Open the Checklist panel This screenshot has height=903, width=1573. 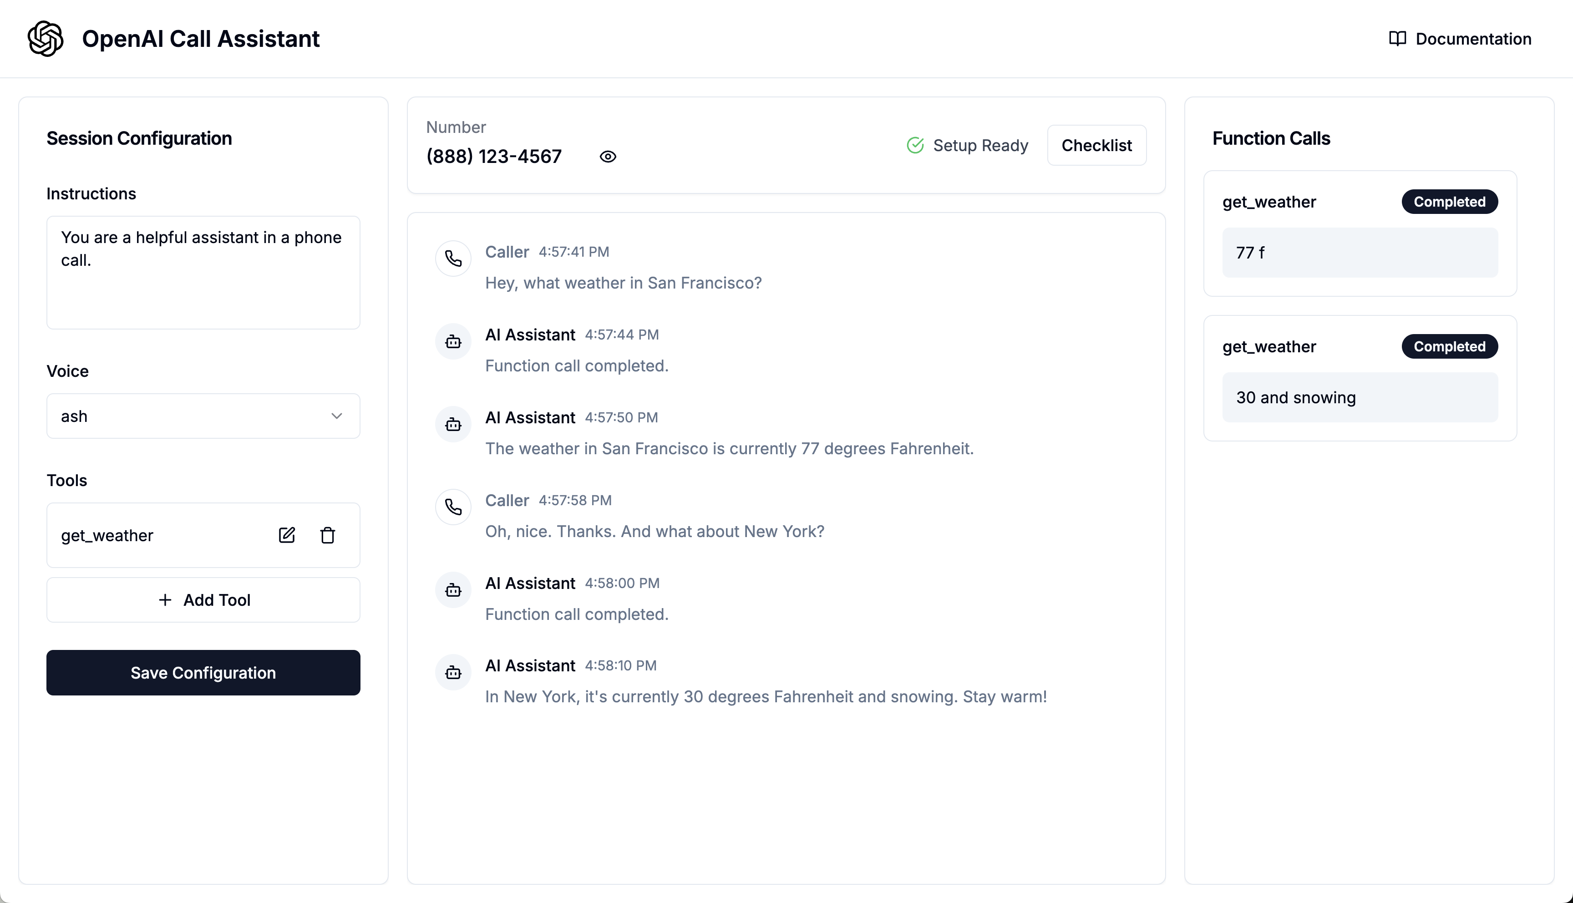1097,145
